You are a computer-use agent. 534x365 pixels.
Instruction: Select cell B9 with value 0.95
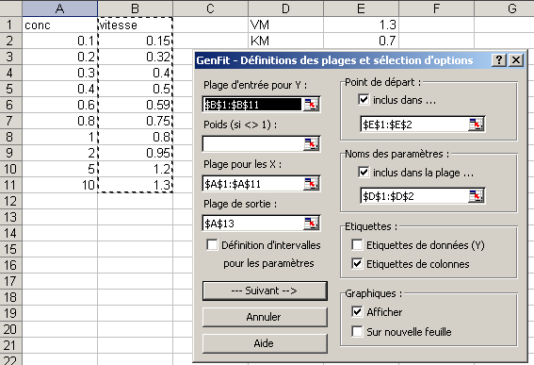coord(136,153)
